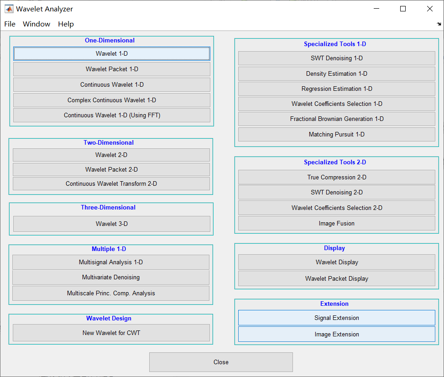Click the One-Dimensional panel heading
This screenshot has width=444, height=377.
point(110,40)
